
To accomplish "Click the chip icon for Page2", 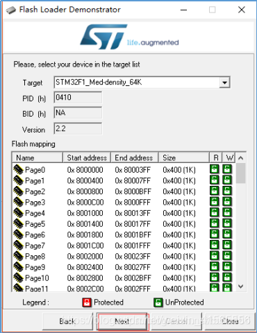I will click(18, 191).
